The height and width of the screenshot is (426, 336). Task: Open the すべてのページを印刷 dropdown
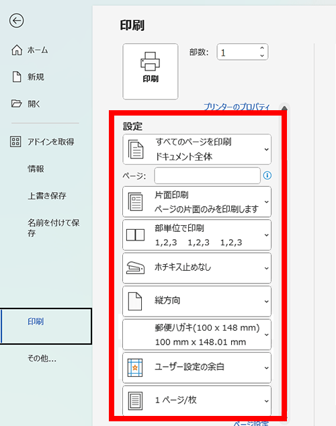(x=197, y=149)
